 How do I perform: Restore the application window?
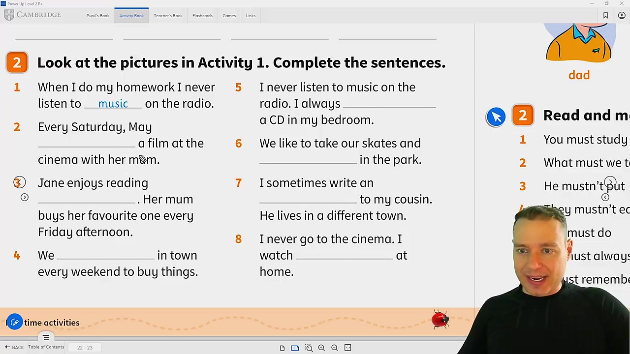coord(606,3)
